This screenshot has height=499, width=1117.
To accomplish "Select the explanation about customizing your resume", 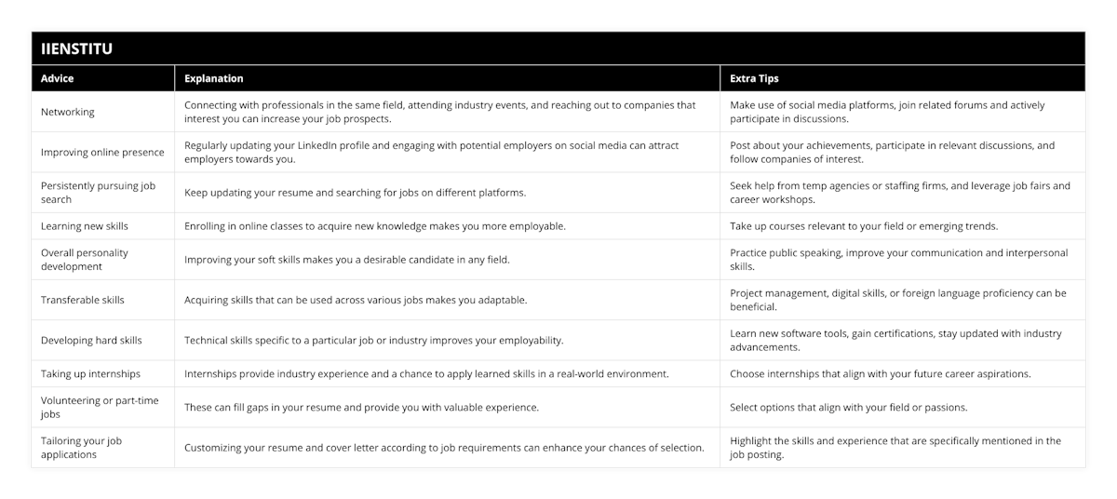I will coord(443,448).
